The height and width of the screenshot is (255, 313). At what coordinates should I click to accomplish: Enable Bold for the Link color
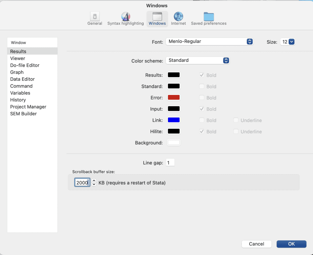[202, 120]
